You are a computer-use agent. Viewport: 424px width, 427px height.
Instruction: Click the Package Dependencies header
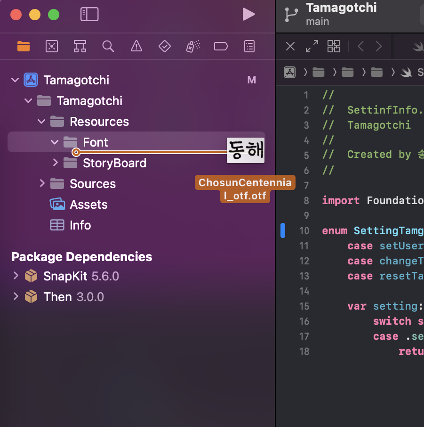tap(82, 257)
